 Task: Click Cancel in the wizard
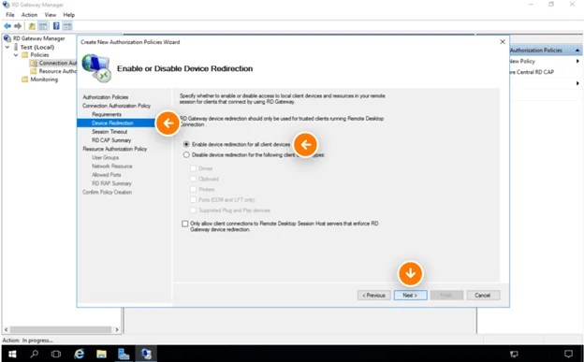483,296
